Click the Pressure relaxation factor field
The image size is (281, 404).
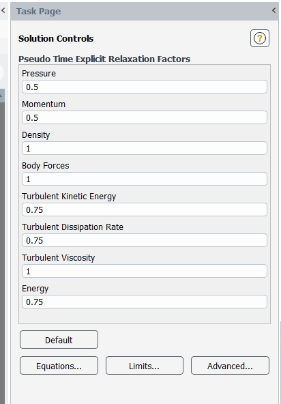point(145,87)
